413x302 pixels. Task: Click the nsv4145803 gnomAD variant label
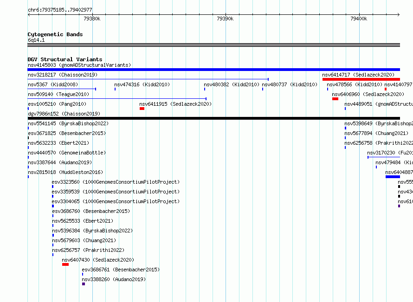[x=79, y=65]
